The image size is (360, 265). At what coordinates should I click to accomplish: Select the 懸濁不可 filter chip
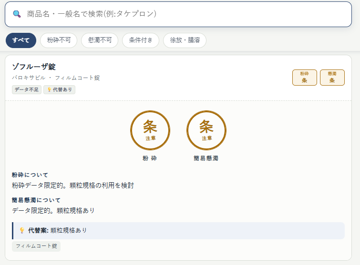[x=100, y=40]
